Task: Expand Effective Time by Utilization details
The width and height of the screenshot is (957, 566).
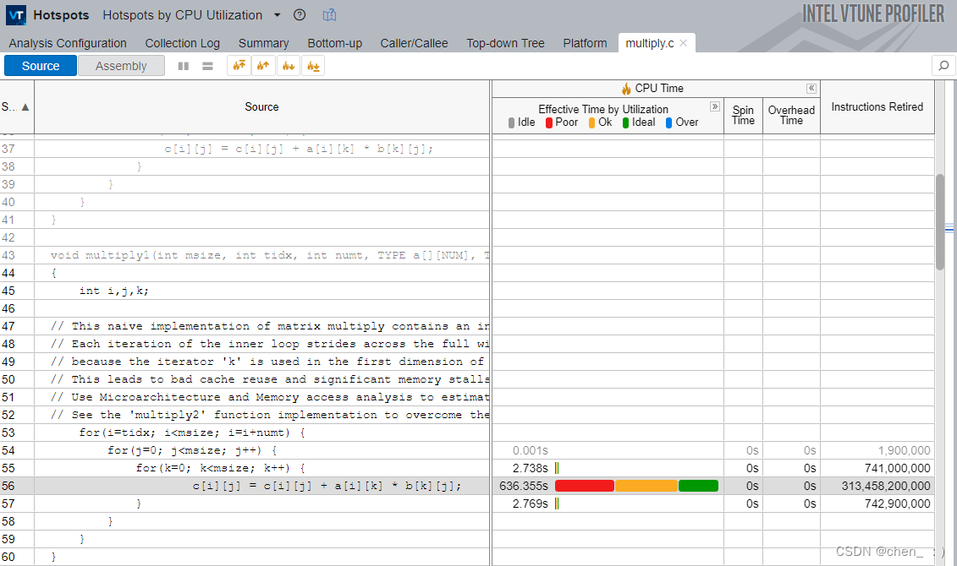Action: 715,106
